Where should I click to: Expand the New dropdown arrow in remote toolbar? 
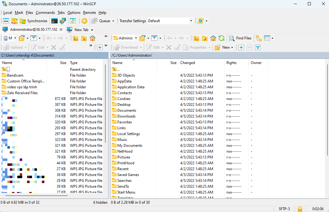click(x=232, y=48)
